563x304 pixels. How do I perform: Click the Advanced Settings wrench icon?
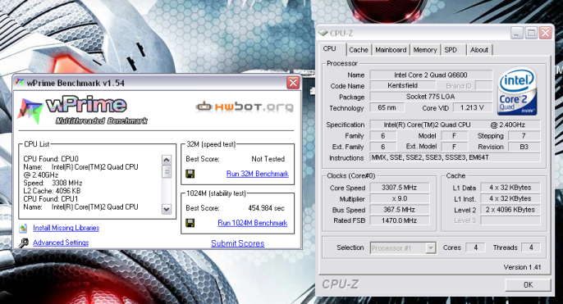24,243
